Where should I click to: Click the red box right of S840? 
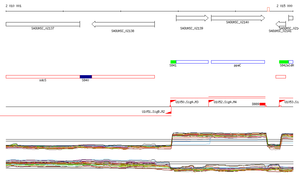[x=123, y=77]
